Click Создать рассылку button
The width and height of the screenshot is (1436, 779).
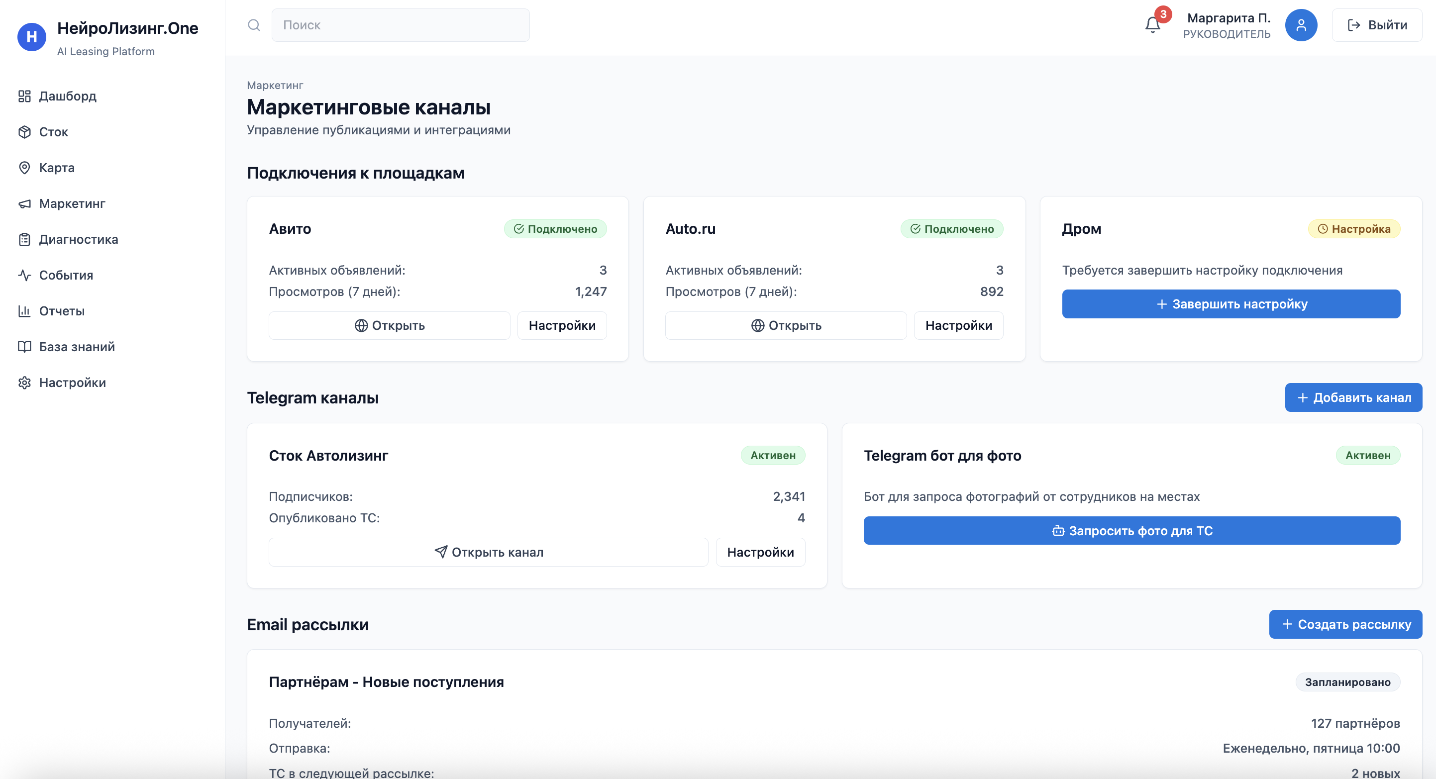[x=1345, y=624]
